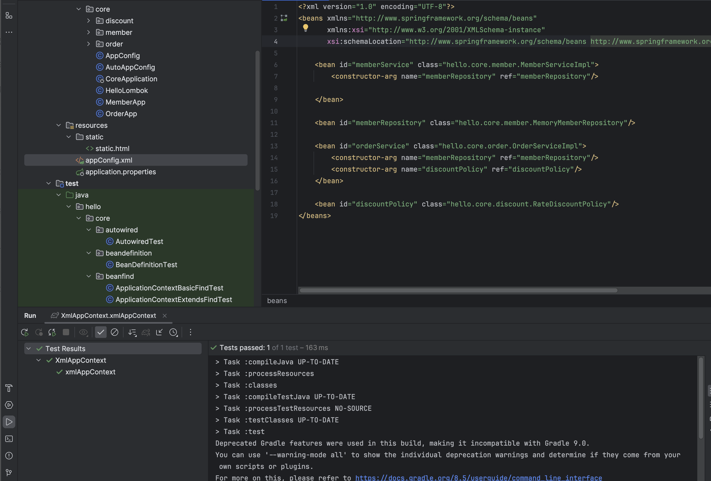Select ApplicationContextExtendsFindTest class

coord(173,300)
